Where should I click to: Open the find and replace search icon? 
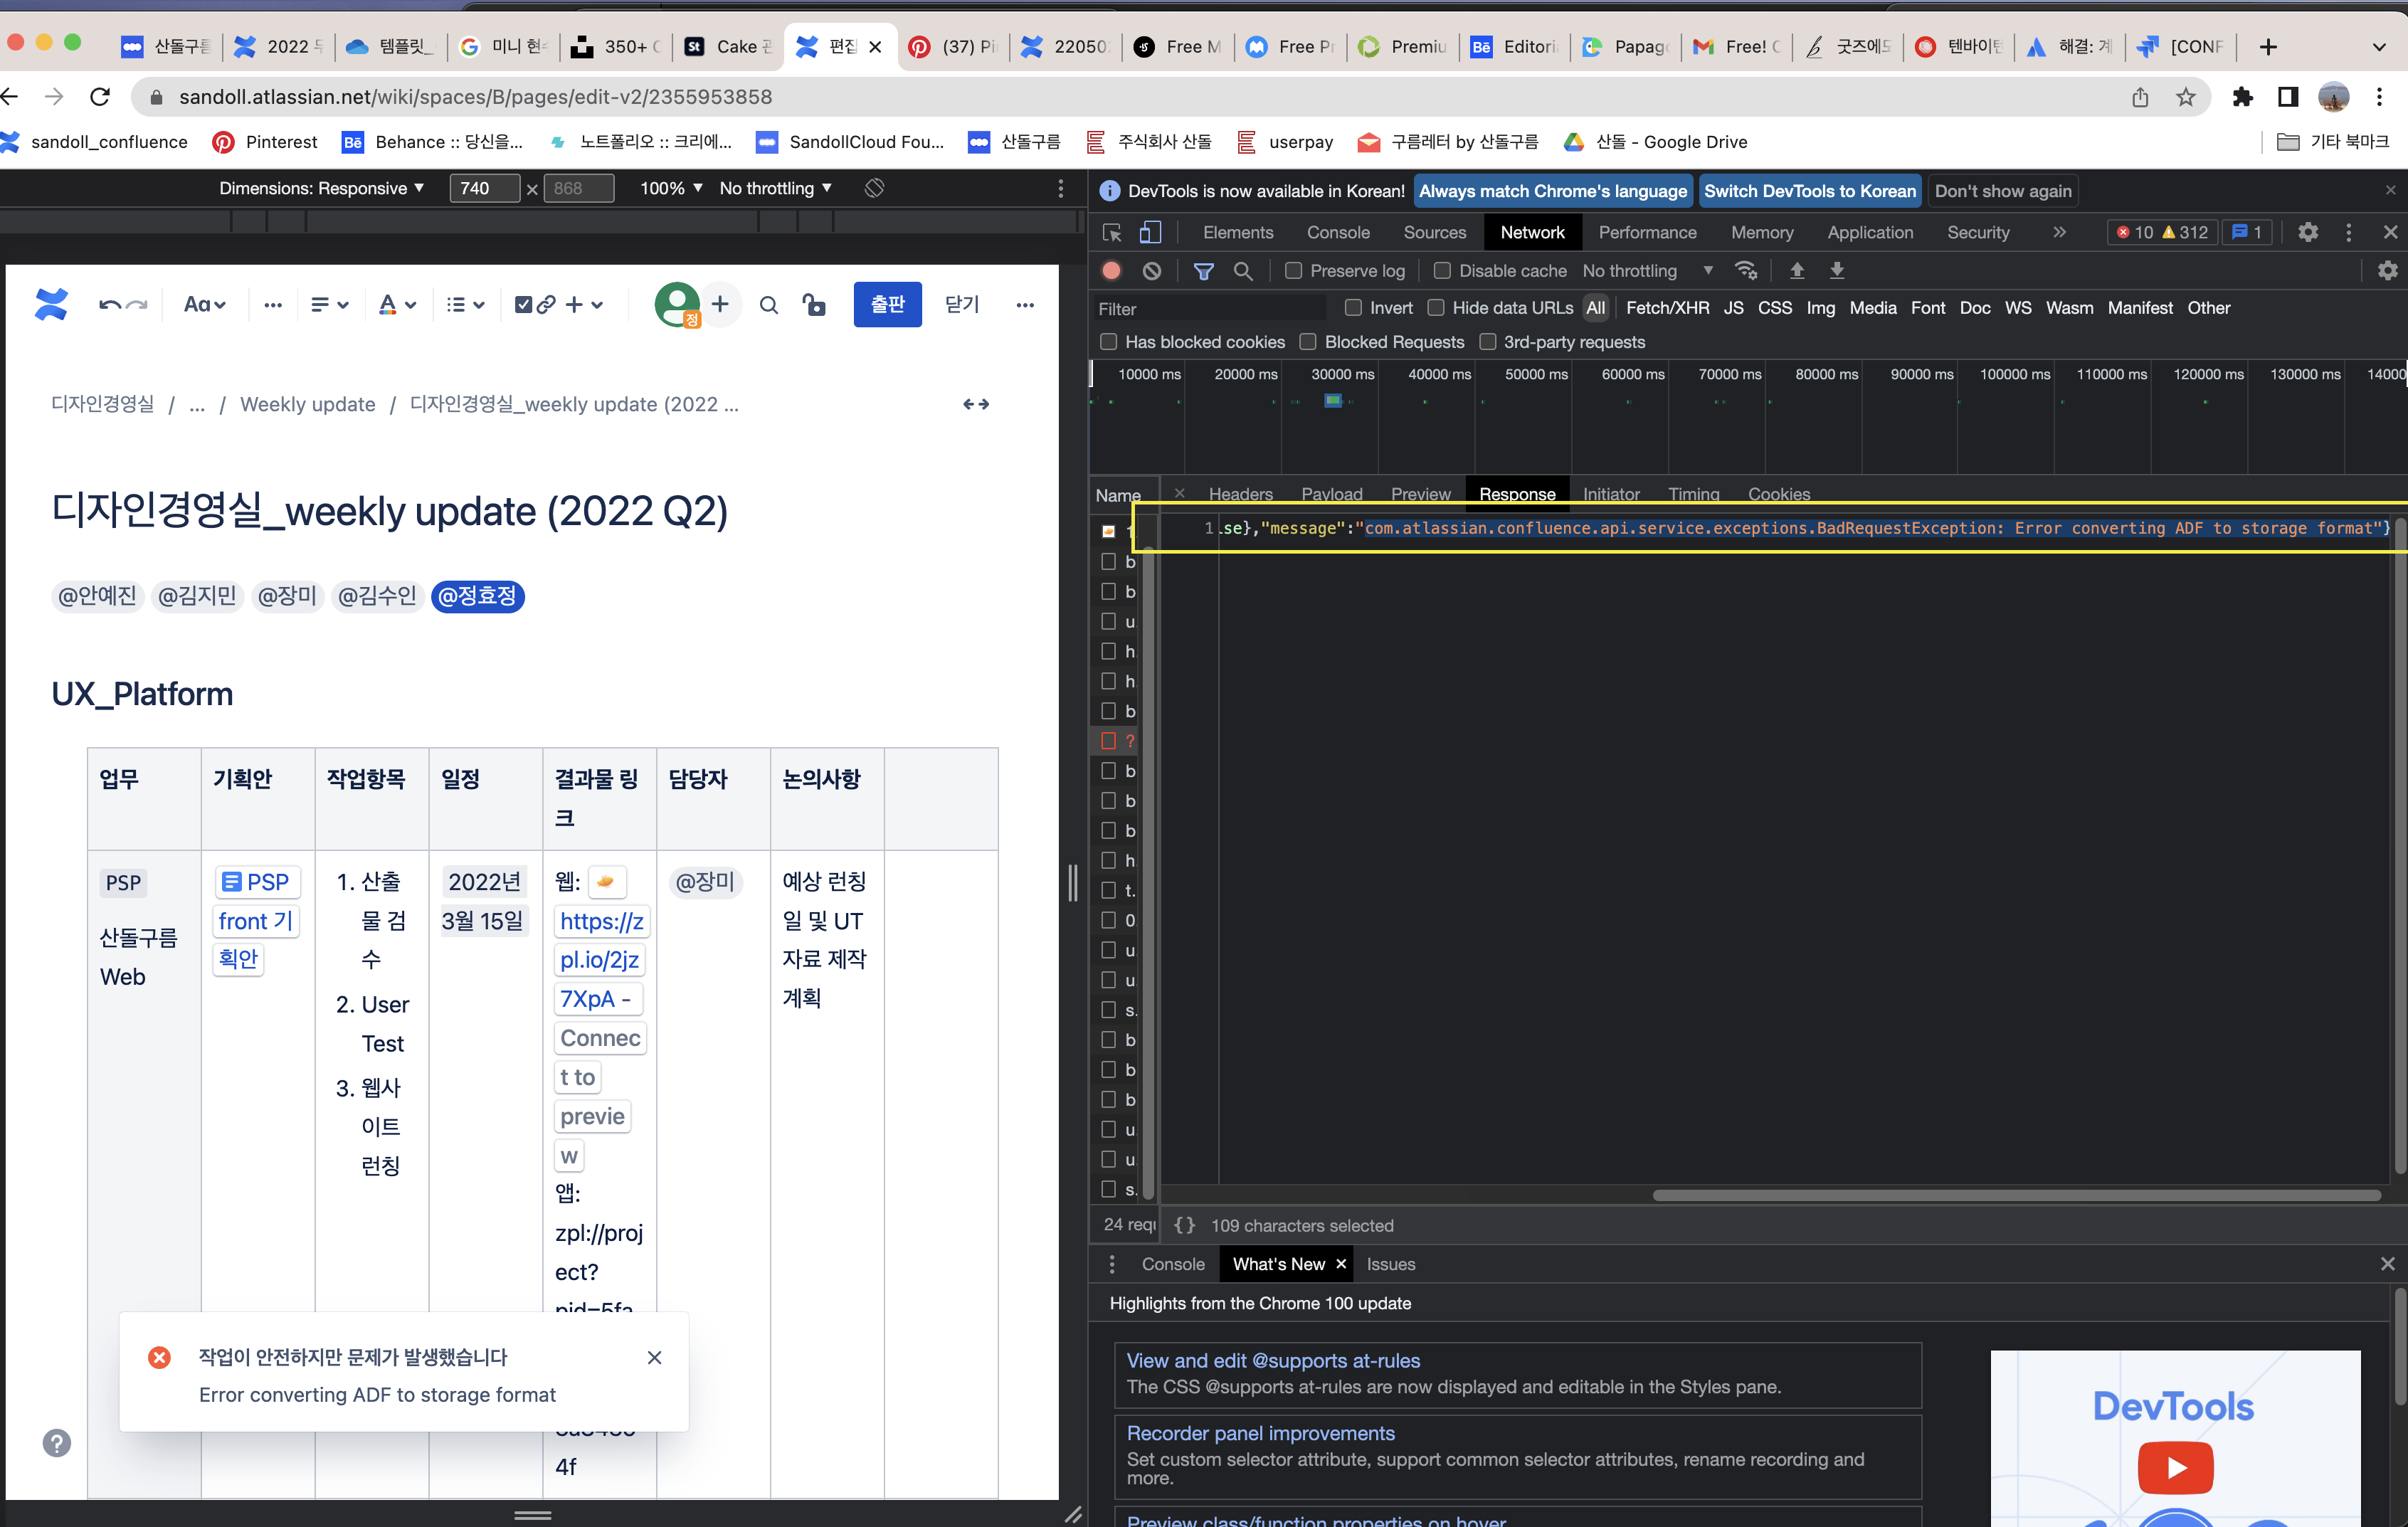pos(768,305)
